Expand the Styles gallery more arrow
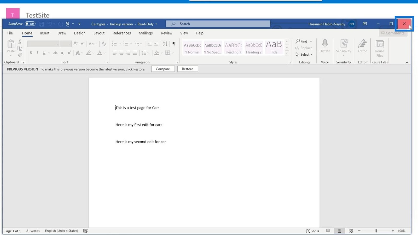The width and height of the screenshot is (418, 235). pyautogui.click(x=287, y=53)
